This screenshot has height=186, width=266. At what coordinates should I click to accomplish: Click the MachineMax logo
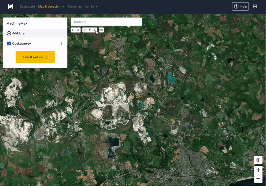pos(11,6)
